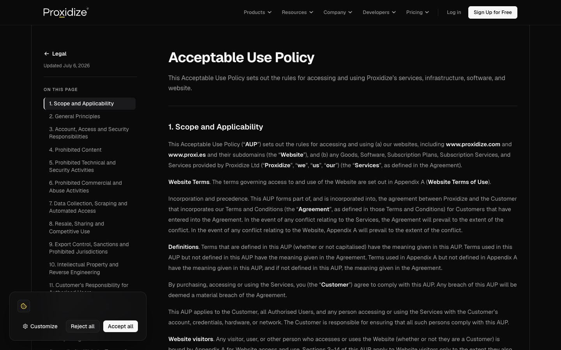Image resolution: width=561 pixels, height=350 pixels.
Task: Open the Pricing dropdown
Action: tap(417, 12)
